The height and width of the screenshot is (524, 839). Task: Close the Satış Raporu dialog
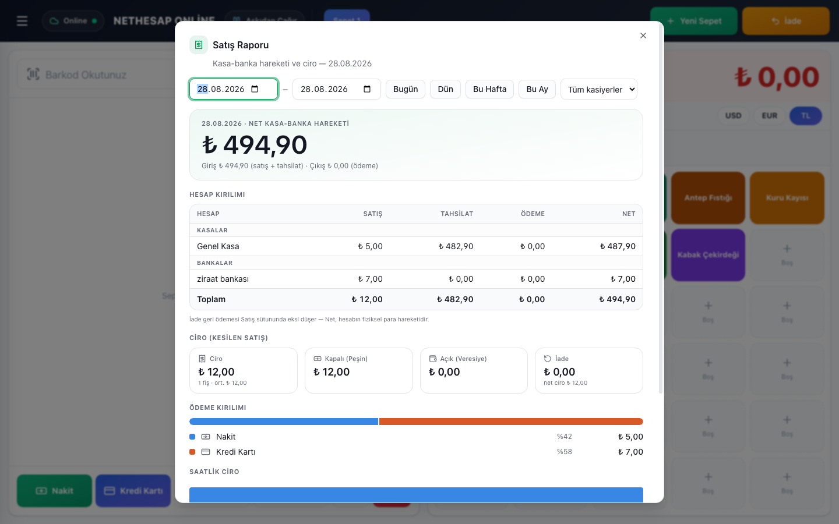click(x=643, y=36)
